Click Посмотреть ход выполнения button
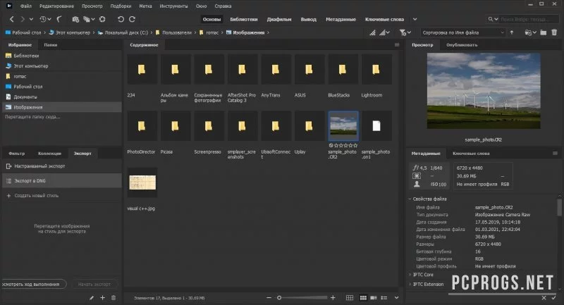This screenshot has width=564, height=305. tap(33, 284)
